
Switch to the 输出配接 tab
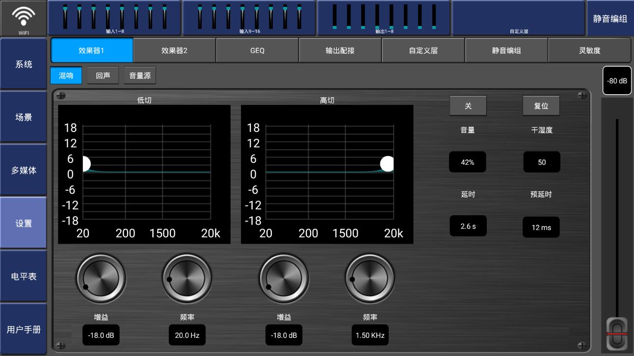(x=340, y=51)
